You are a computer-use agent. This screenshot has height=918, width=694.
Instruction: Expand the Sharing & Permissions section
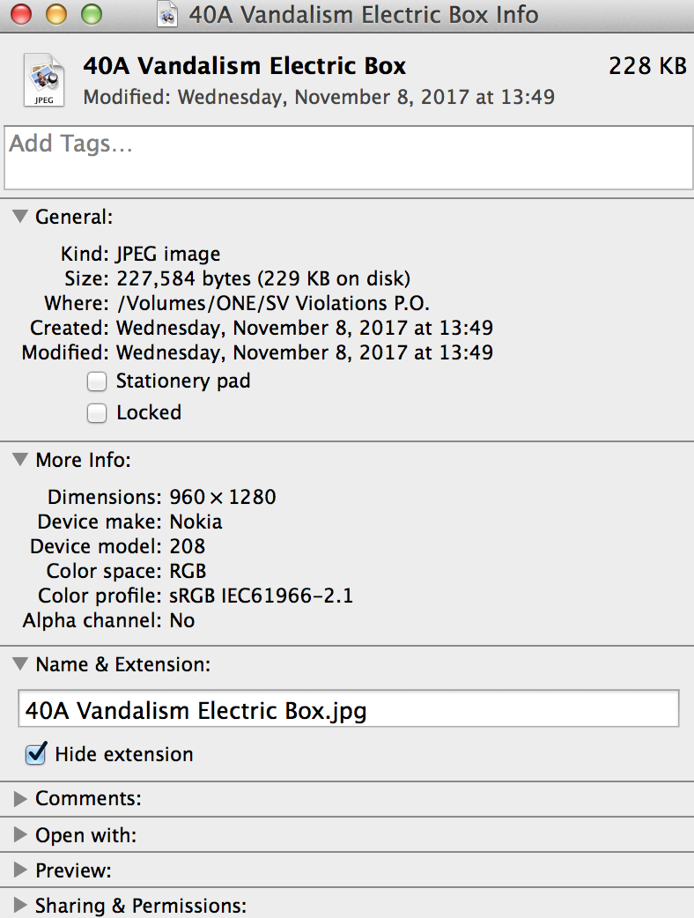[x=20, y=905]
